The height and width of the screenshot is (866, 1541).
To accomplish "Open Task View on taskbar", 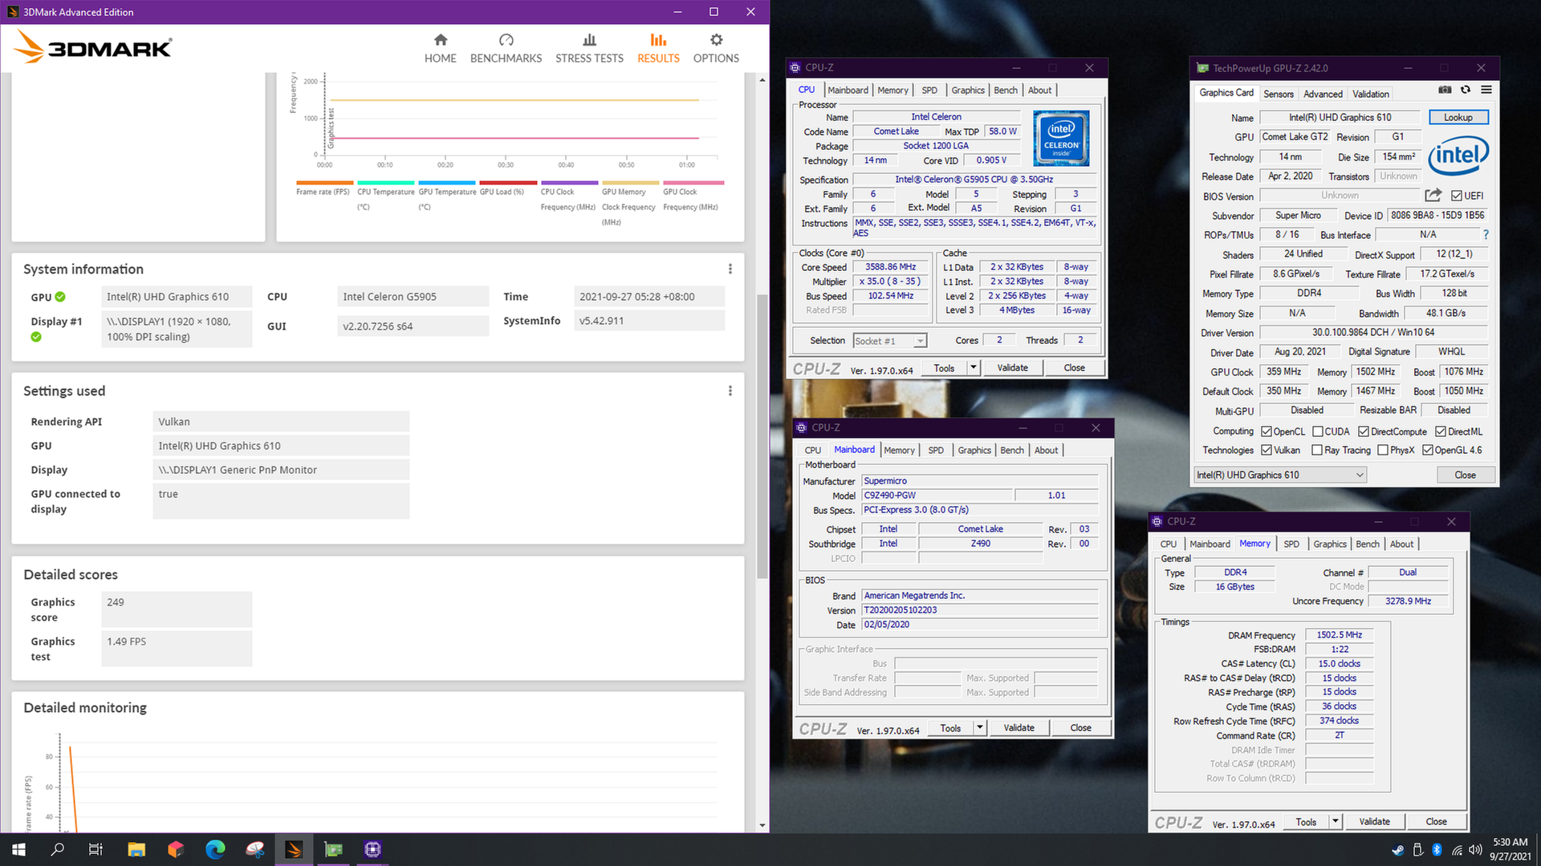I will pos(96,849).
